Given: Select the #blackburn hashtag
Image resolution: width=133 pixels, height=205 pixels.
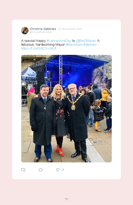Looking at the screenshot, I should pyautogui.click(x=74, y=45).
